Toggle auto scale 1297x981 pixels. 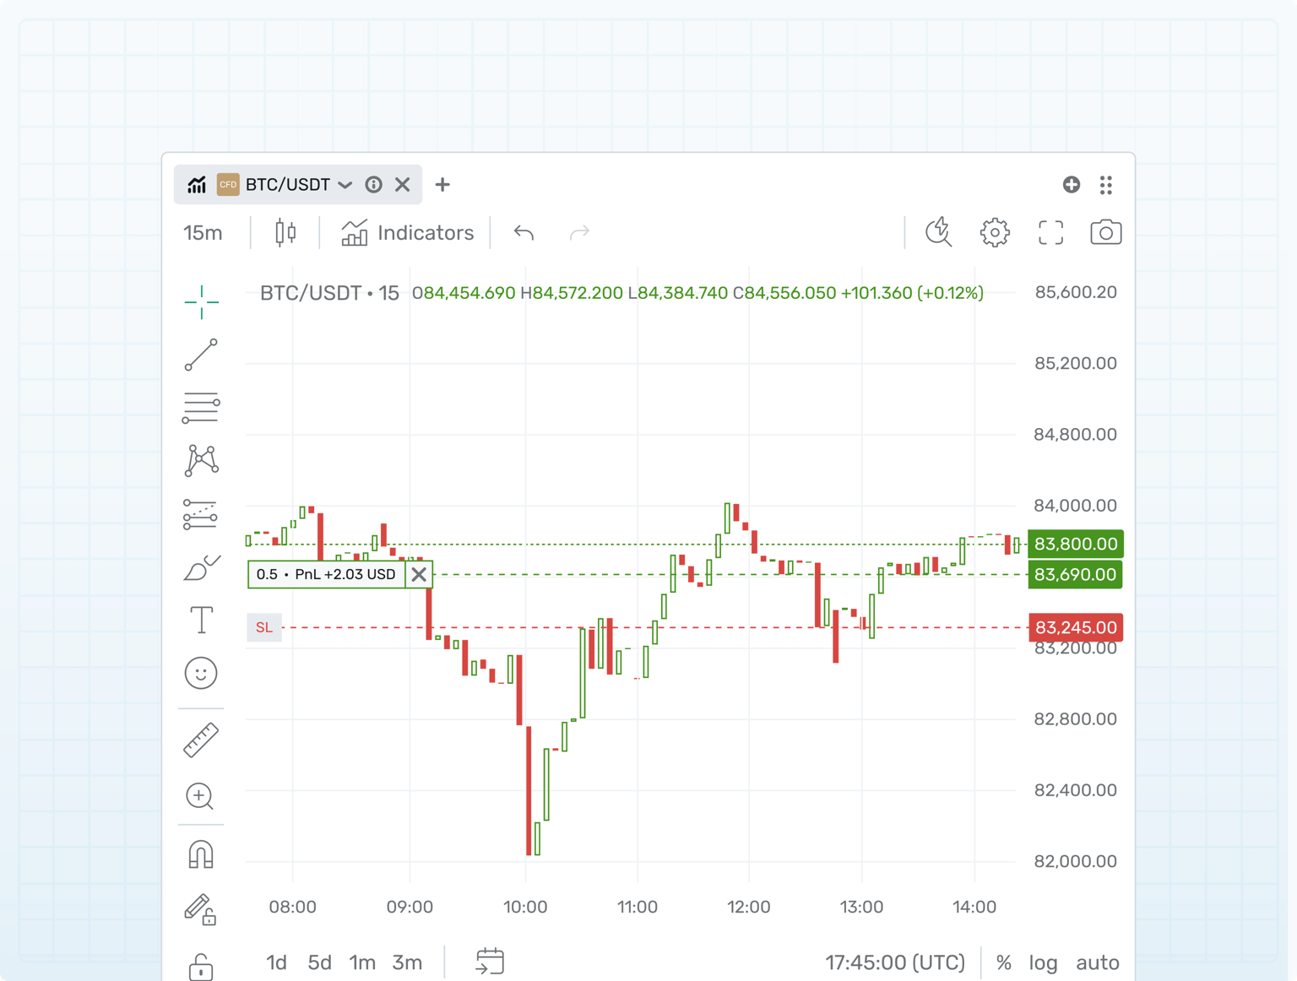pos(1098,962)
